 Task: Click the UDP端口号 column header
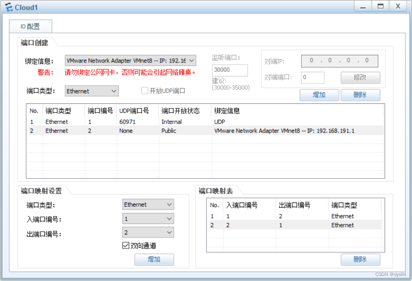(138, 111)
